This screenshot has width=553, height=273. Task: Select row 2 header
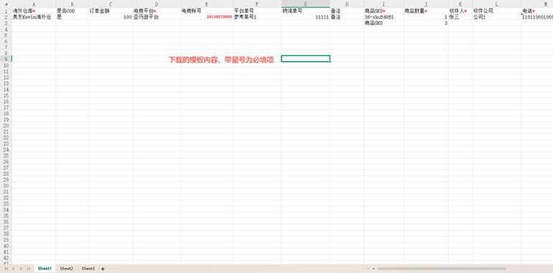(x=6, y=17)
